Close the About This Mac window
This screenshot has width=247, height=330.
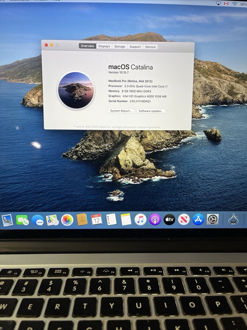[46, 45]
